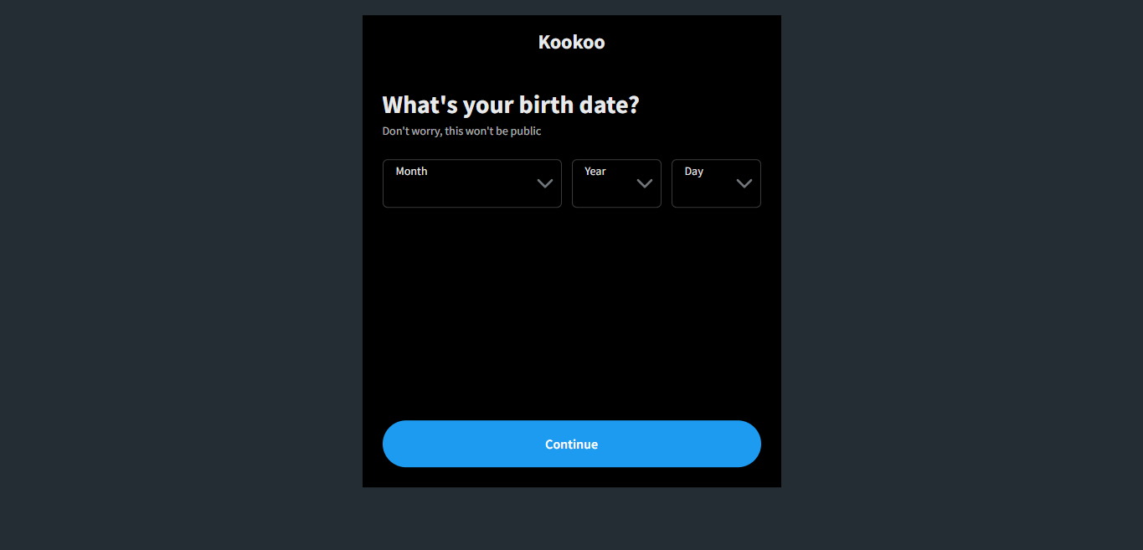Click the Kookoo logo title
1143x550 pixels.
[x=571, y=42]
